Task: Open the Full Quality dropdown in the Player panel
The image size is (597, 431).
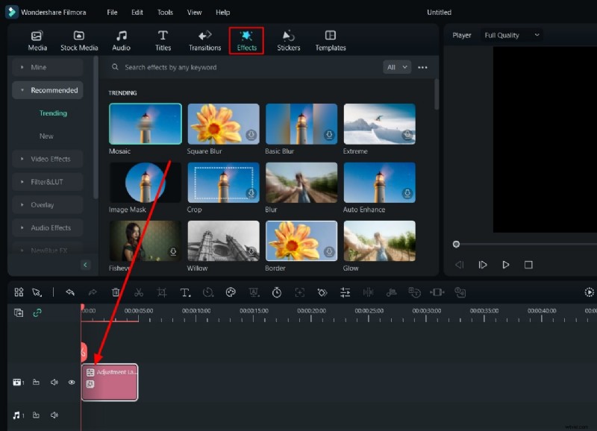Action: (511, 35)
